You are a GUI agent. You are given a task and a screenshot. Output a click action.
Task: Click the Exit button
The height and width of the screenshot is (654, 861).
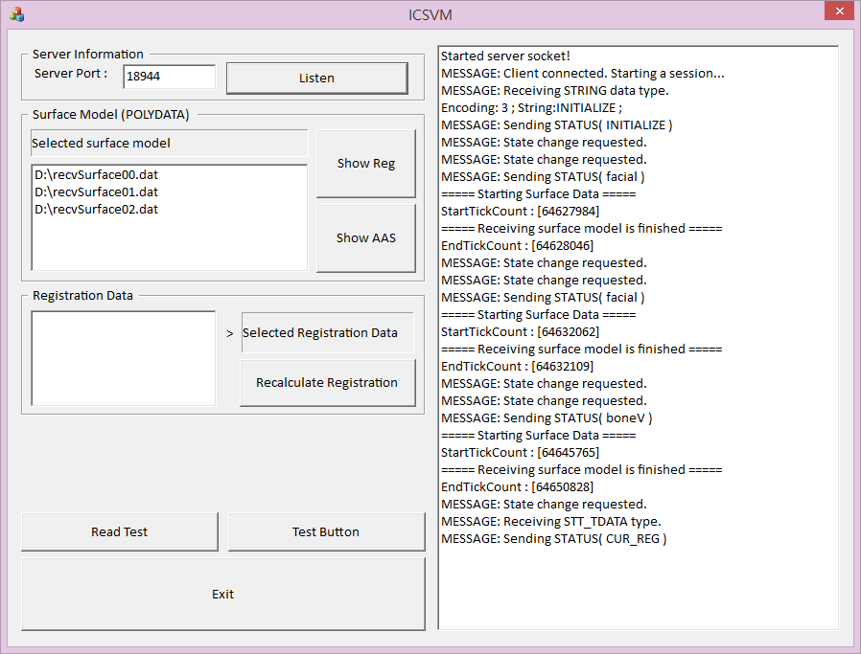pos(222,595)
